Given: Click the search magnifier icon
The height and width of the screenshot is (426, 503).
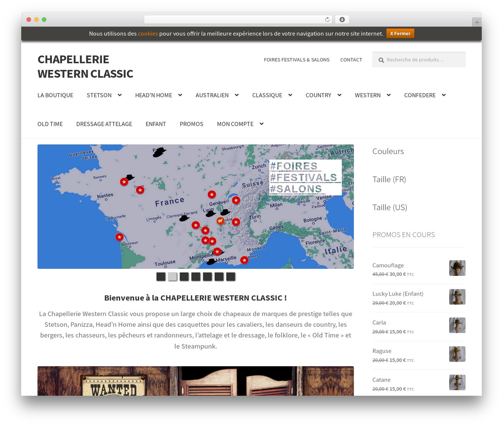Looking at the screenshot, I should [x=381, y=60].
